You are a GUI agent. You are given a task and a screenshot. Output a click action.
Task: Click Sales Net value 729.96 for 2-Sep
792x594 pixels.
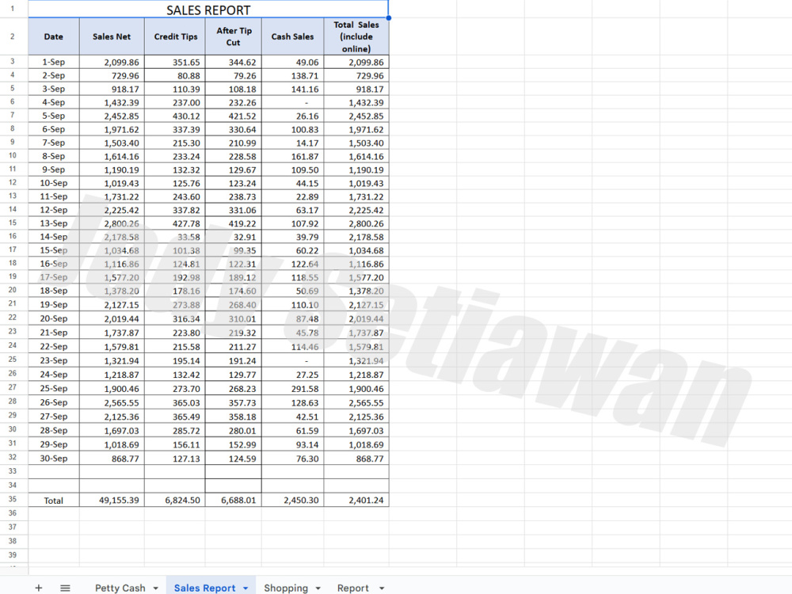point(112,76)
